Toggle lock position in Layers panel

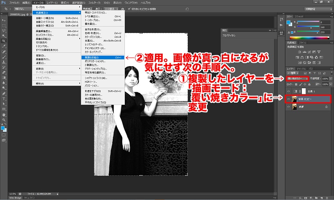tap(305, 84)
